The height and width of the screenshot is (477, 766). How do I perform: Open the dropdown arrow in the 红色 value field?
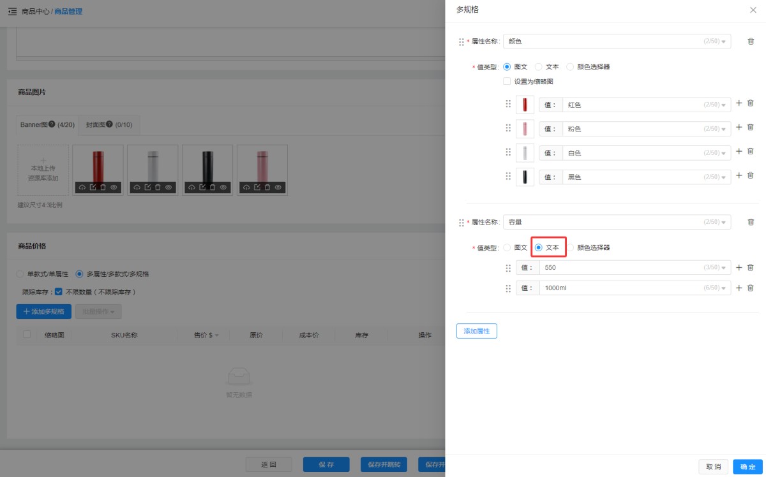point(724,105)
